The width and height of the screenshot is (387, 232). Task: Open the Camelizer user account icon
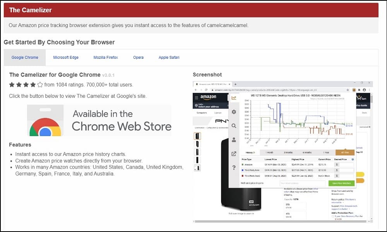(x=234, y=140)
